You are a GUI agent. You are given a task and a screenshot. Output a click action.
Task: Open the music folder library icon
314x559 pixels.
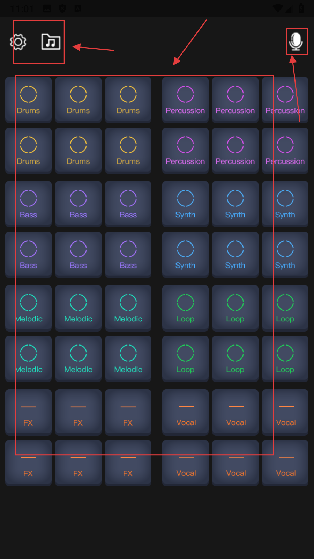pos(51,42)
